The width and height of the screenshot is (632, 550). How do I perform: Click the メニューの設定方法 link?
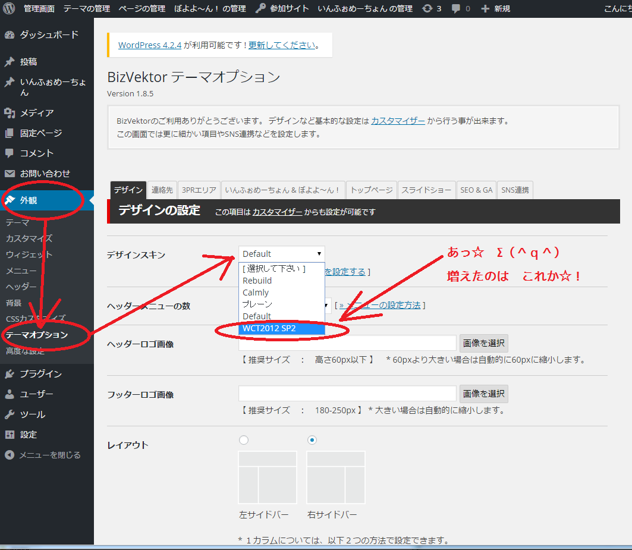pos(380,305)
